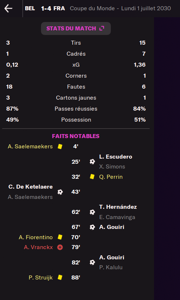Viewport: 180px width, 300px height.
Task: Click the expand icon beside STATS DU MATCH
Action: coord(102,28)
